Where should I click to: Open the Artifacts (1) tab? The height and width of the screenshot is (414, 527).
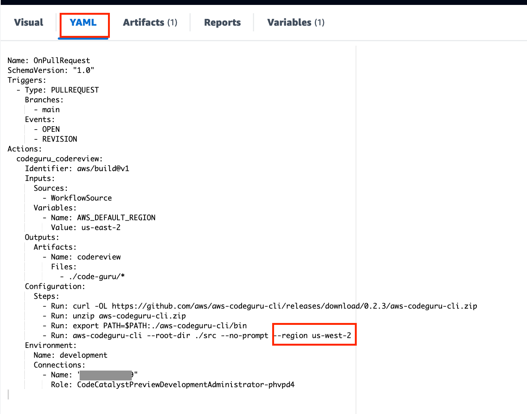(150, 23)
